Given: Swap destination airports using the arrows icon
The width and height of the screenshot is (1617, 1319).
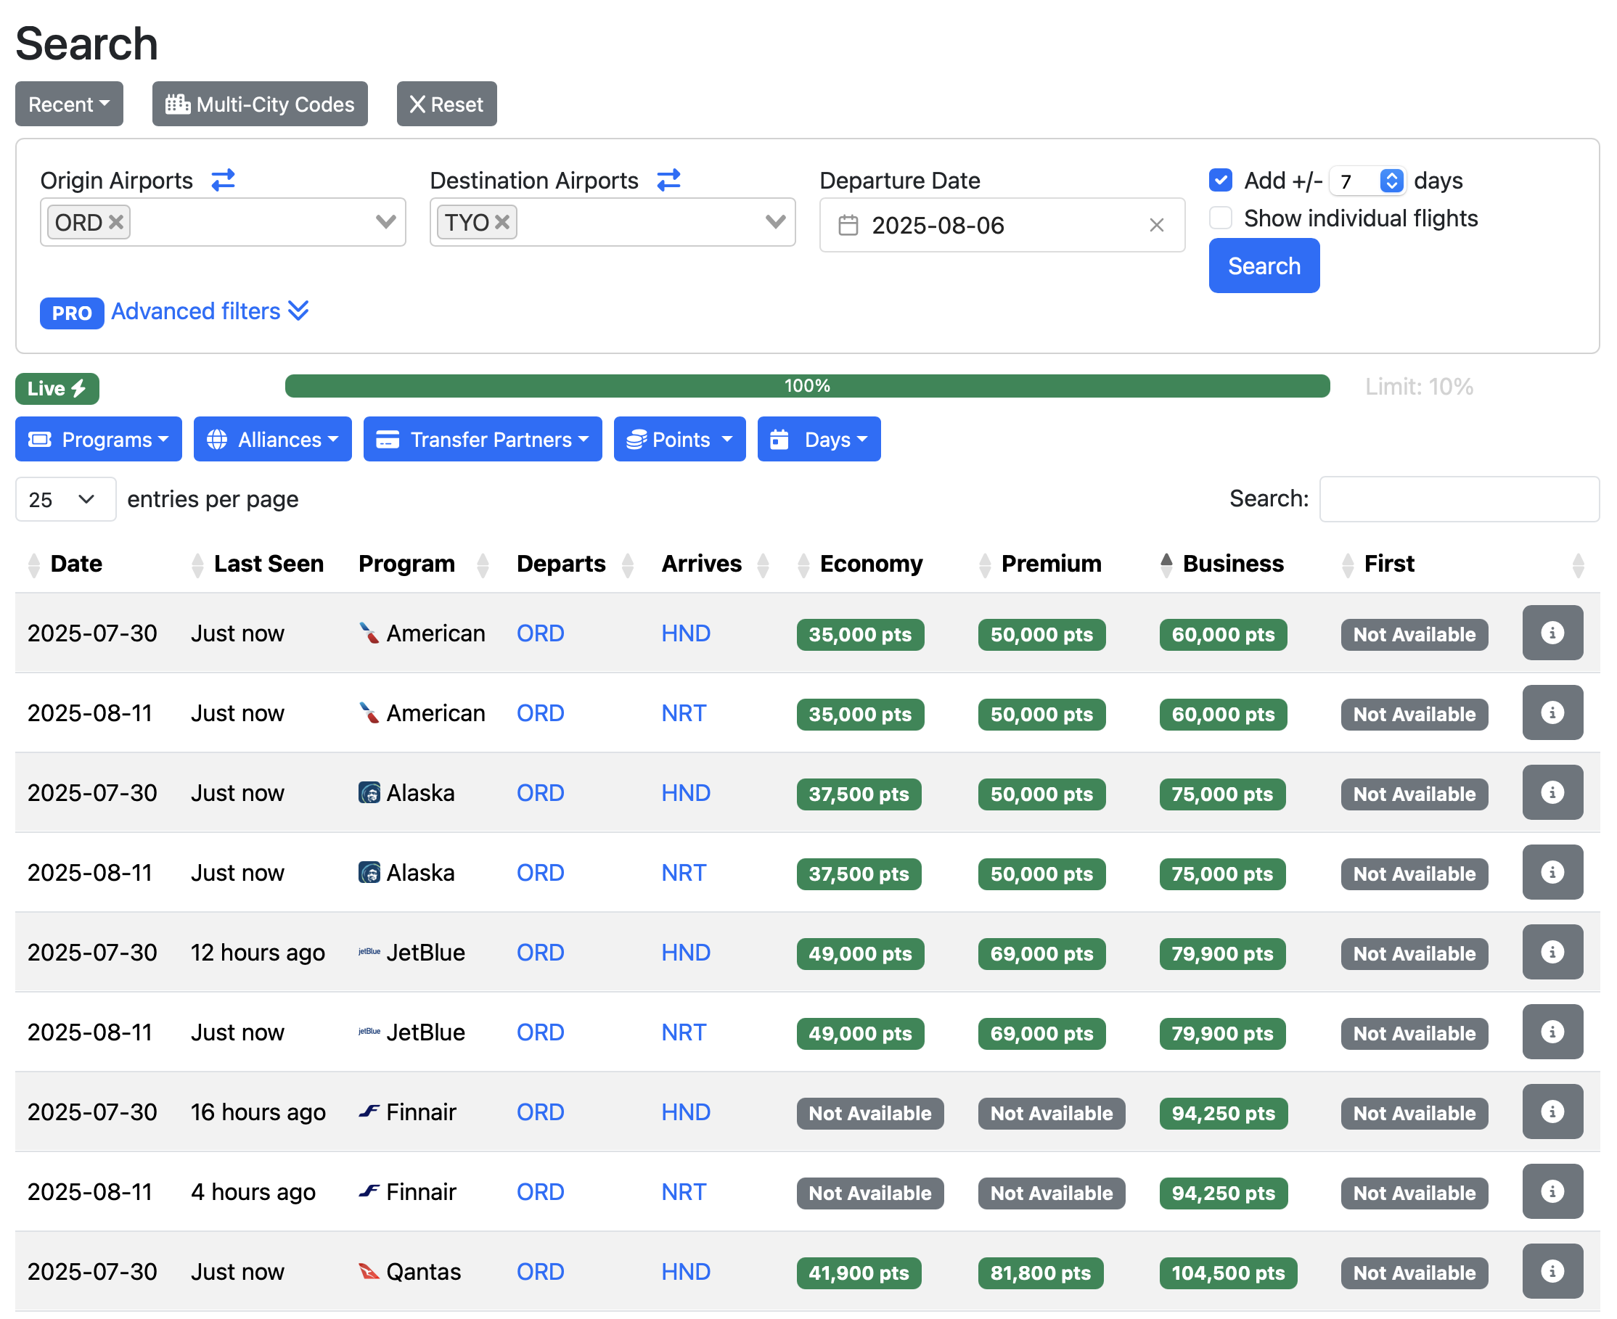Looking at the screenshot, I should point(669,180).
